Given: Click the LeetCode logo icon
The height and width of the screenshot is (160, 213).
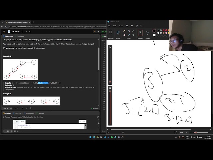Looking at the screenshot, I should 4,32.
